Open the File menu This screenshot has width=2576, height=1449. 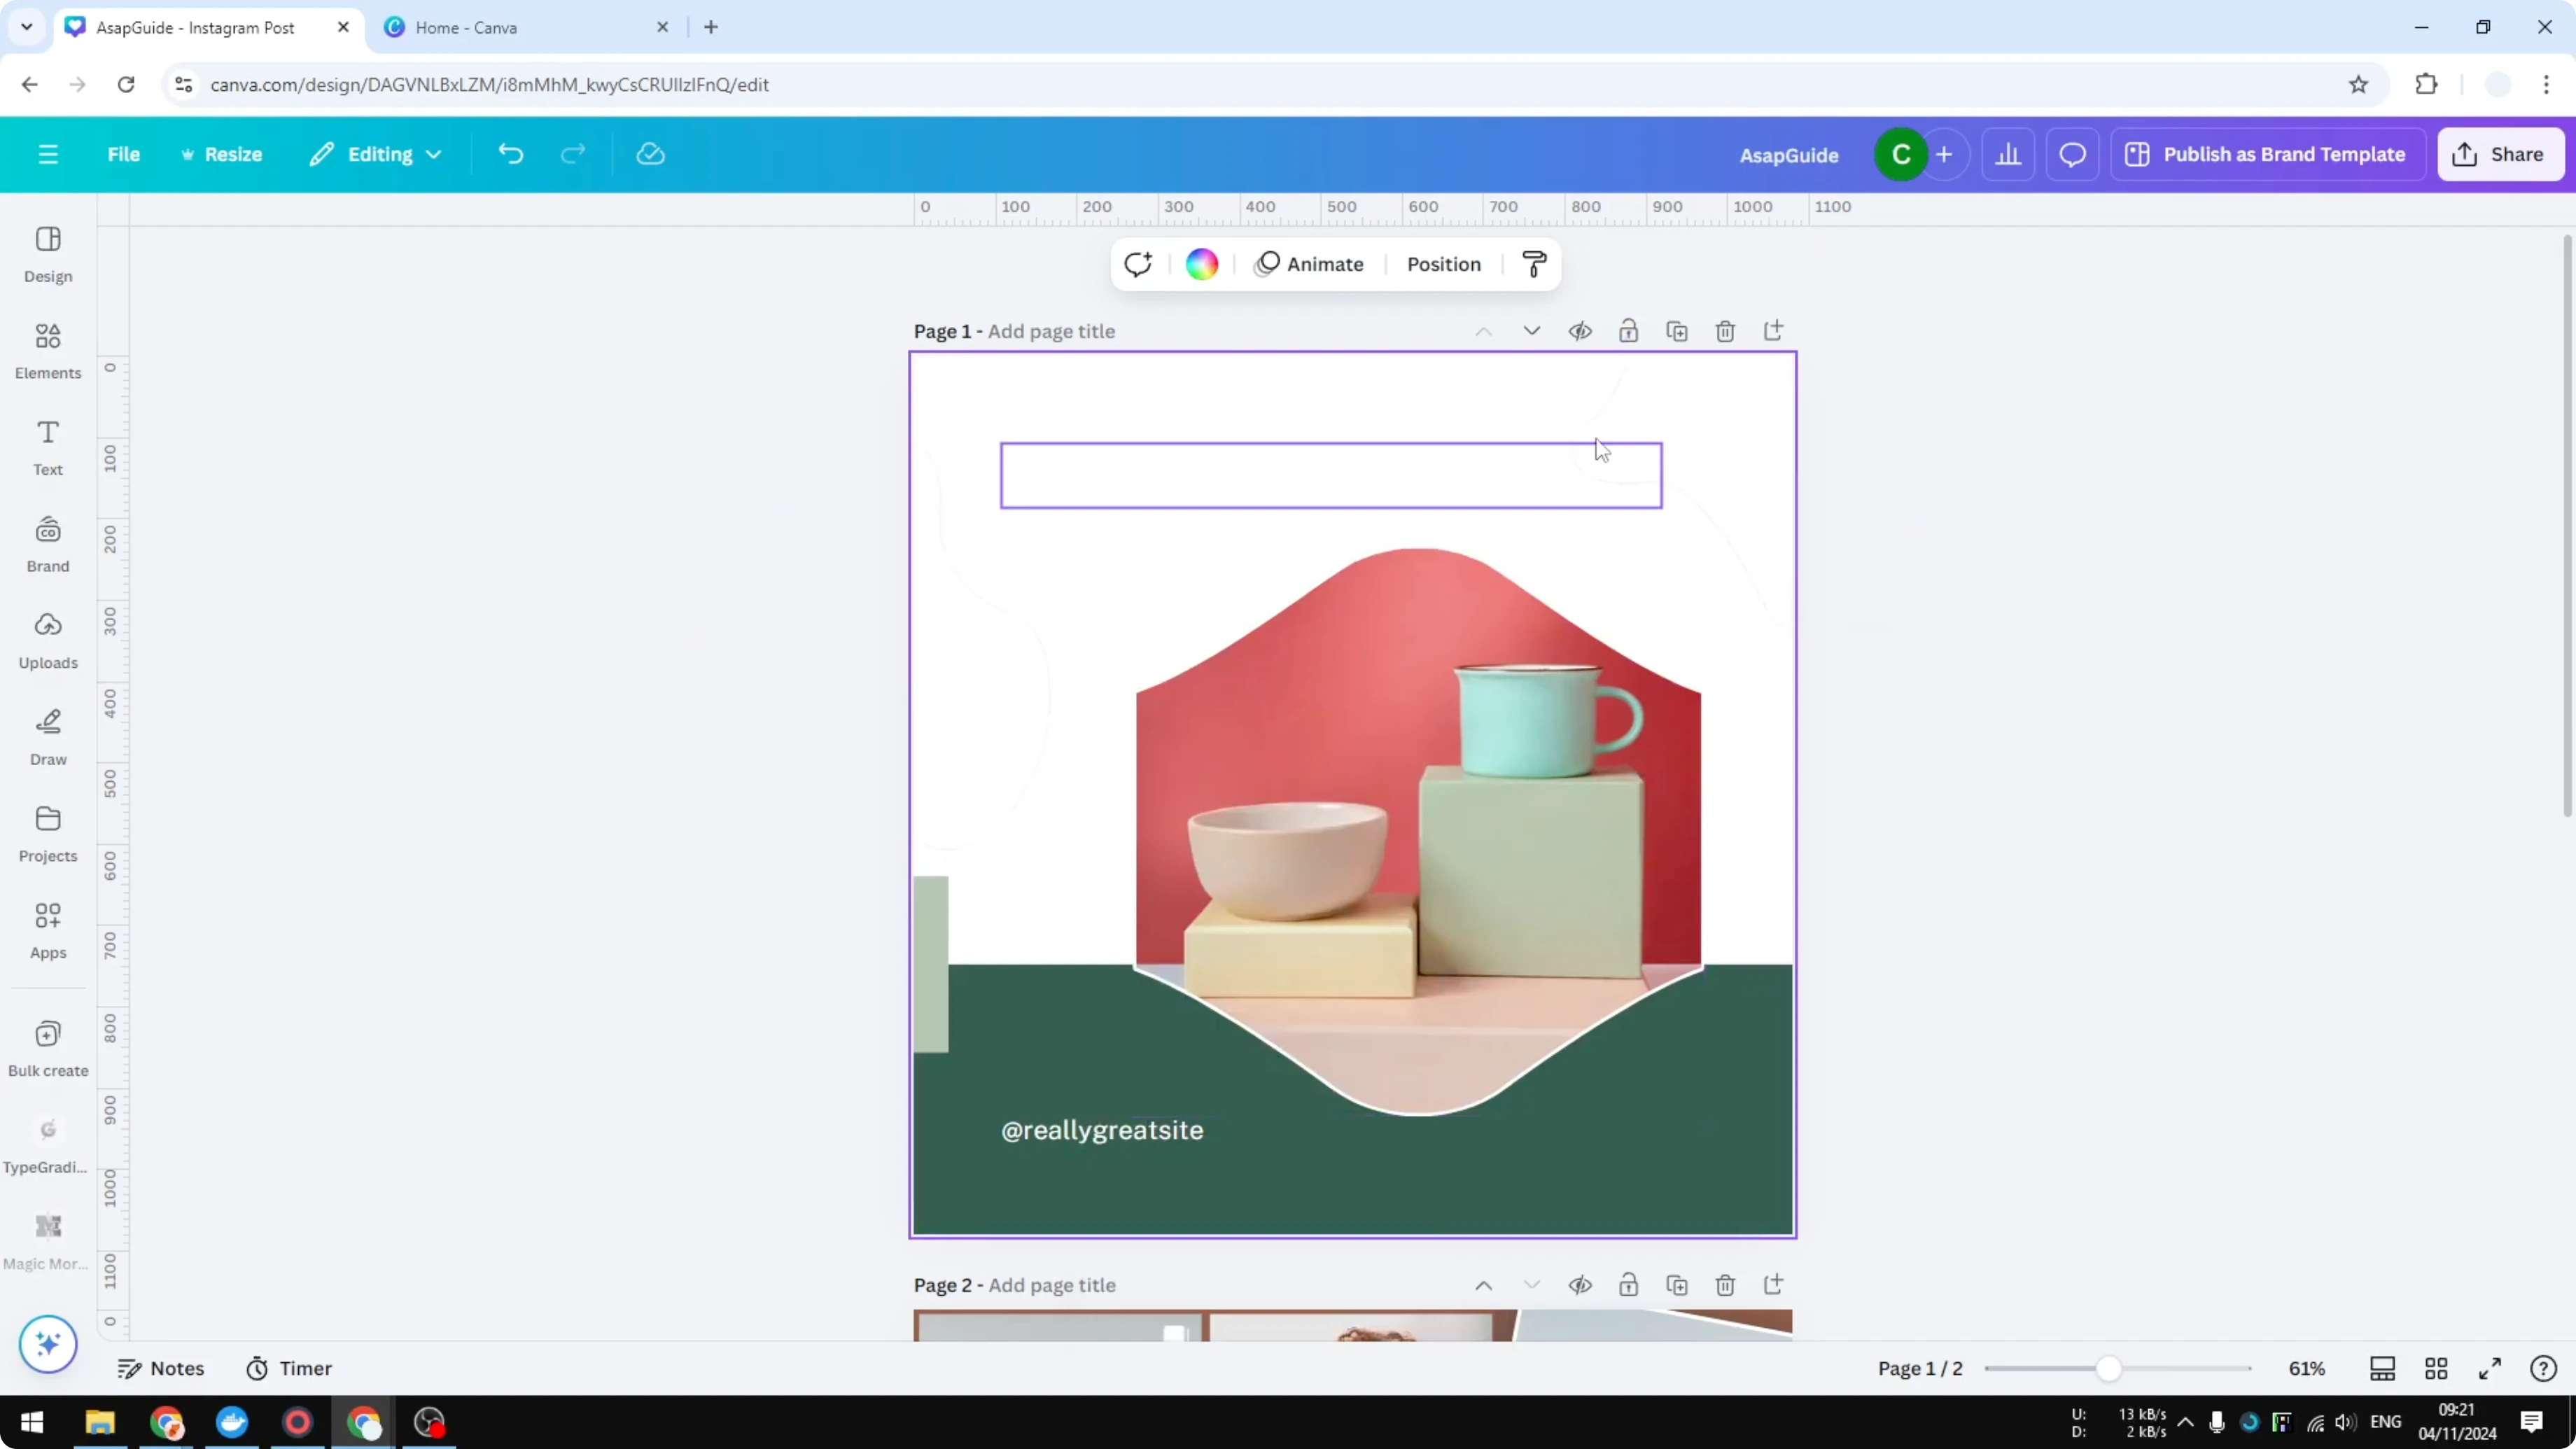tap(124, 154)
